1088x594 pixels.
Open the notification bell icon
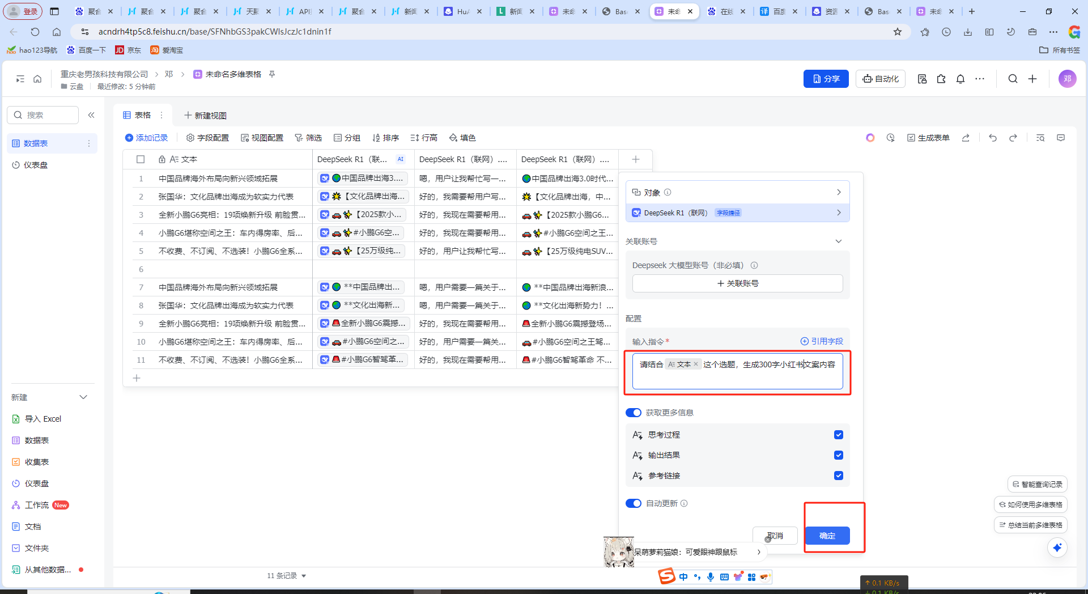(960, 79)
